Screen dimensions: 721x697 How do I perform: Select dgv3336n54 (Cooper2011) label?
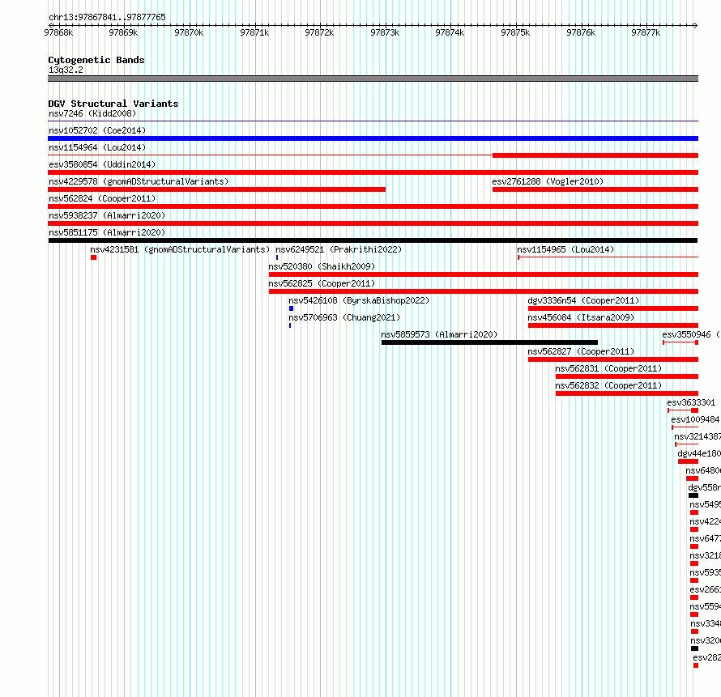[583, 300]
